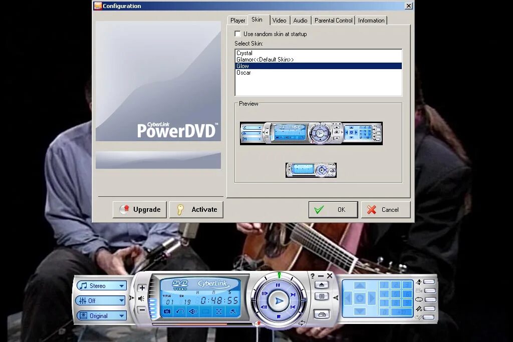513x342 pixels.
Task: Open the equalizer Off dropdown
Action: coord(101,300)
